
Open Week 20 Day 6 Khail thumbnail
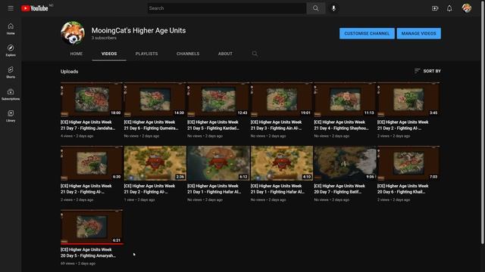408,163
